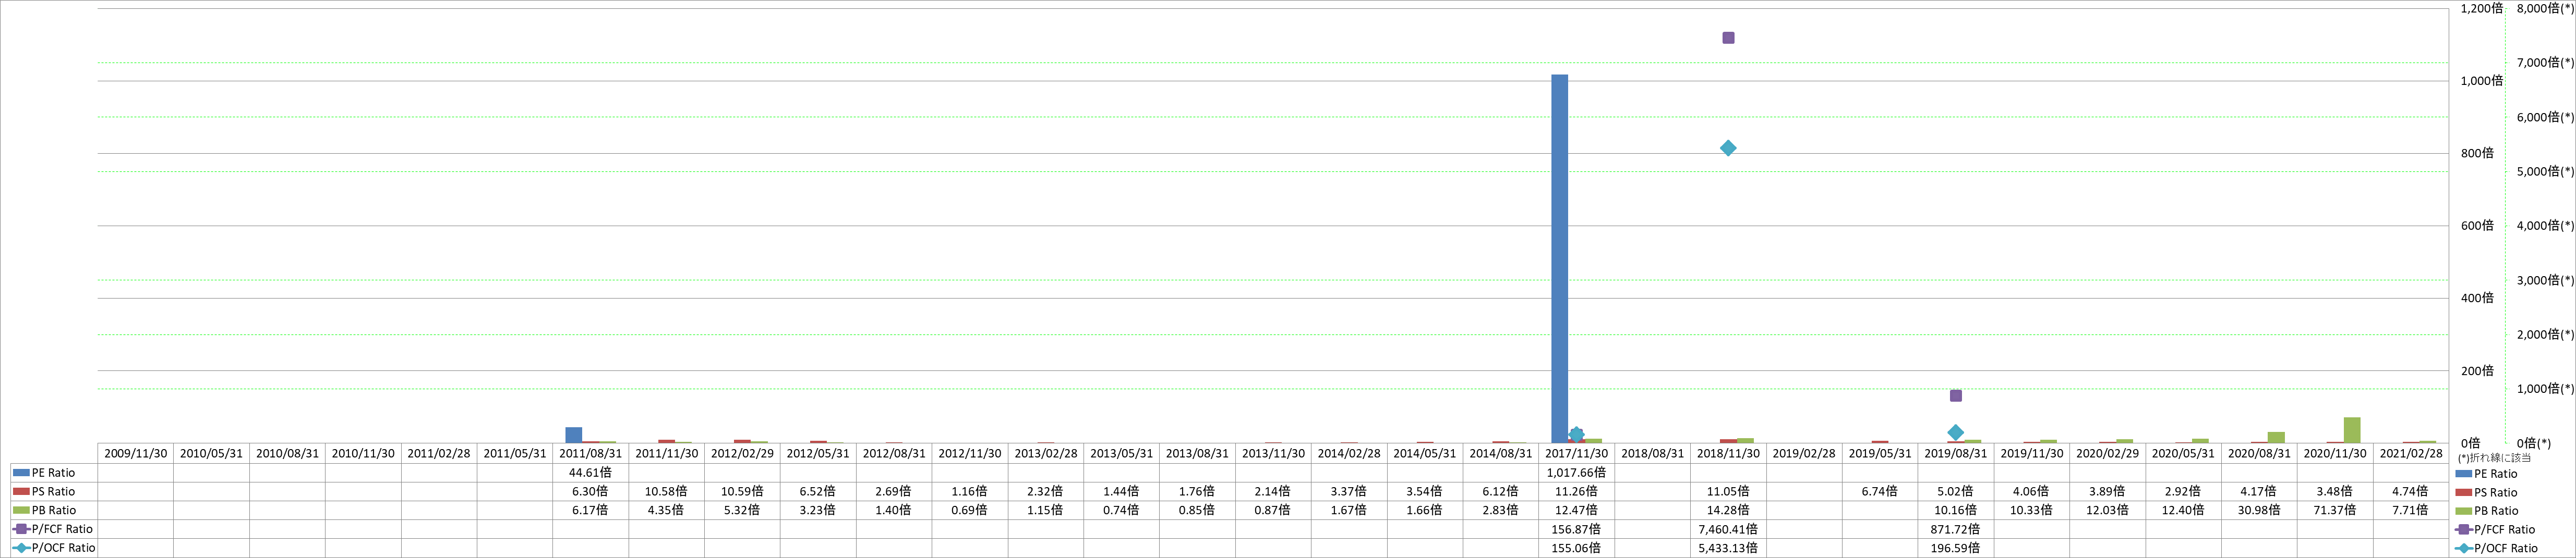2576x558 pixels.
Task: Click the 2021/02/28 date column header
Action: (x=2410, y=453)
